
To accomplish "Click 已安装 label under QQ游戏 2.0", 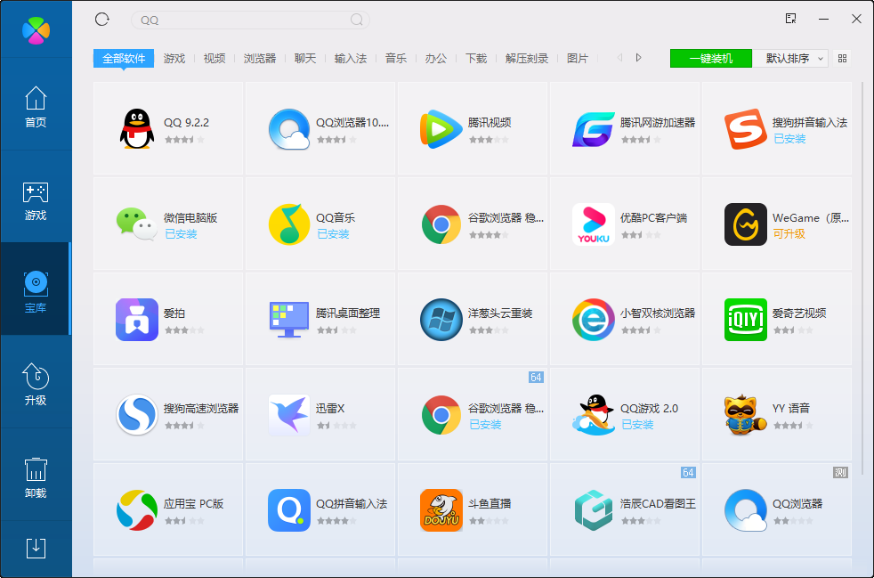I will [637, 425].
